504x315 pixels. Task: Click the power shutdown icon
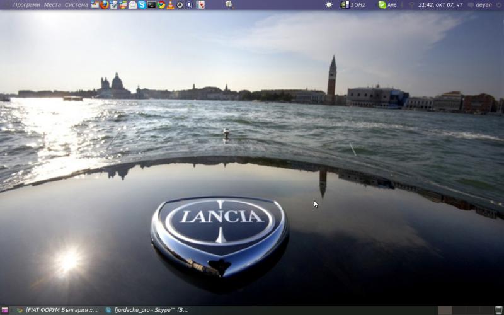[x=498, y=4]
